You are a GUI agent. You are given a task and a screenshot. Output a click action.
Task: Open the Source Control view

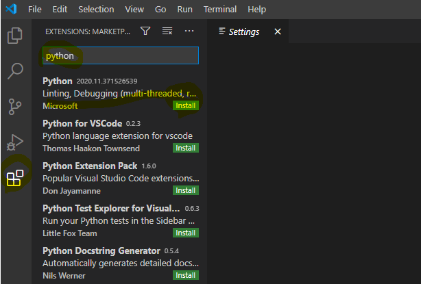pos(15,107)
